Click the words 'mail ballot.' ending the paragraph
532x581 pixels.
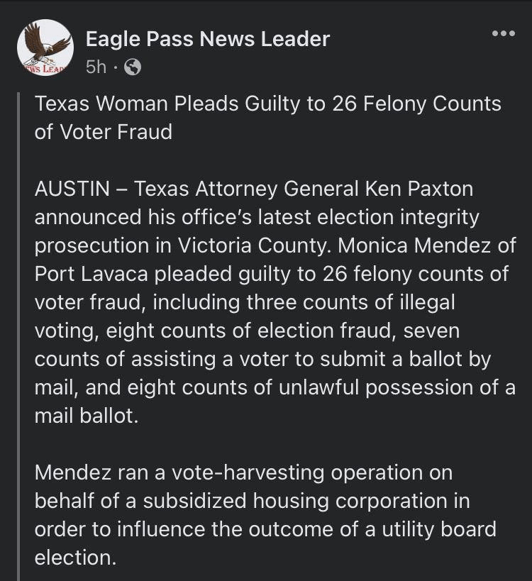(84, 416)
